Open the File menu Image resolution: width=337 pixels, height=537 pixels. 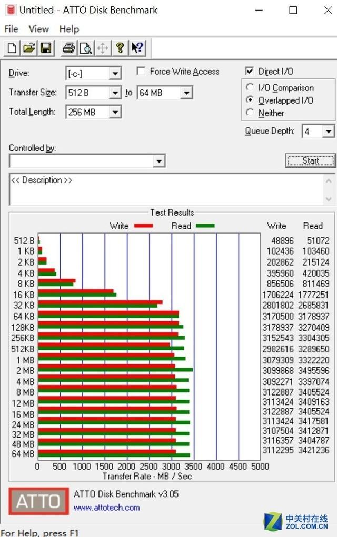[x=11, y=29]
